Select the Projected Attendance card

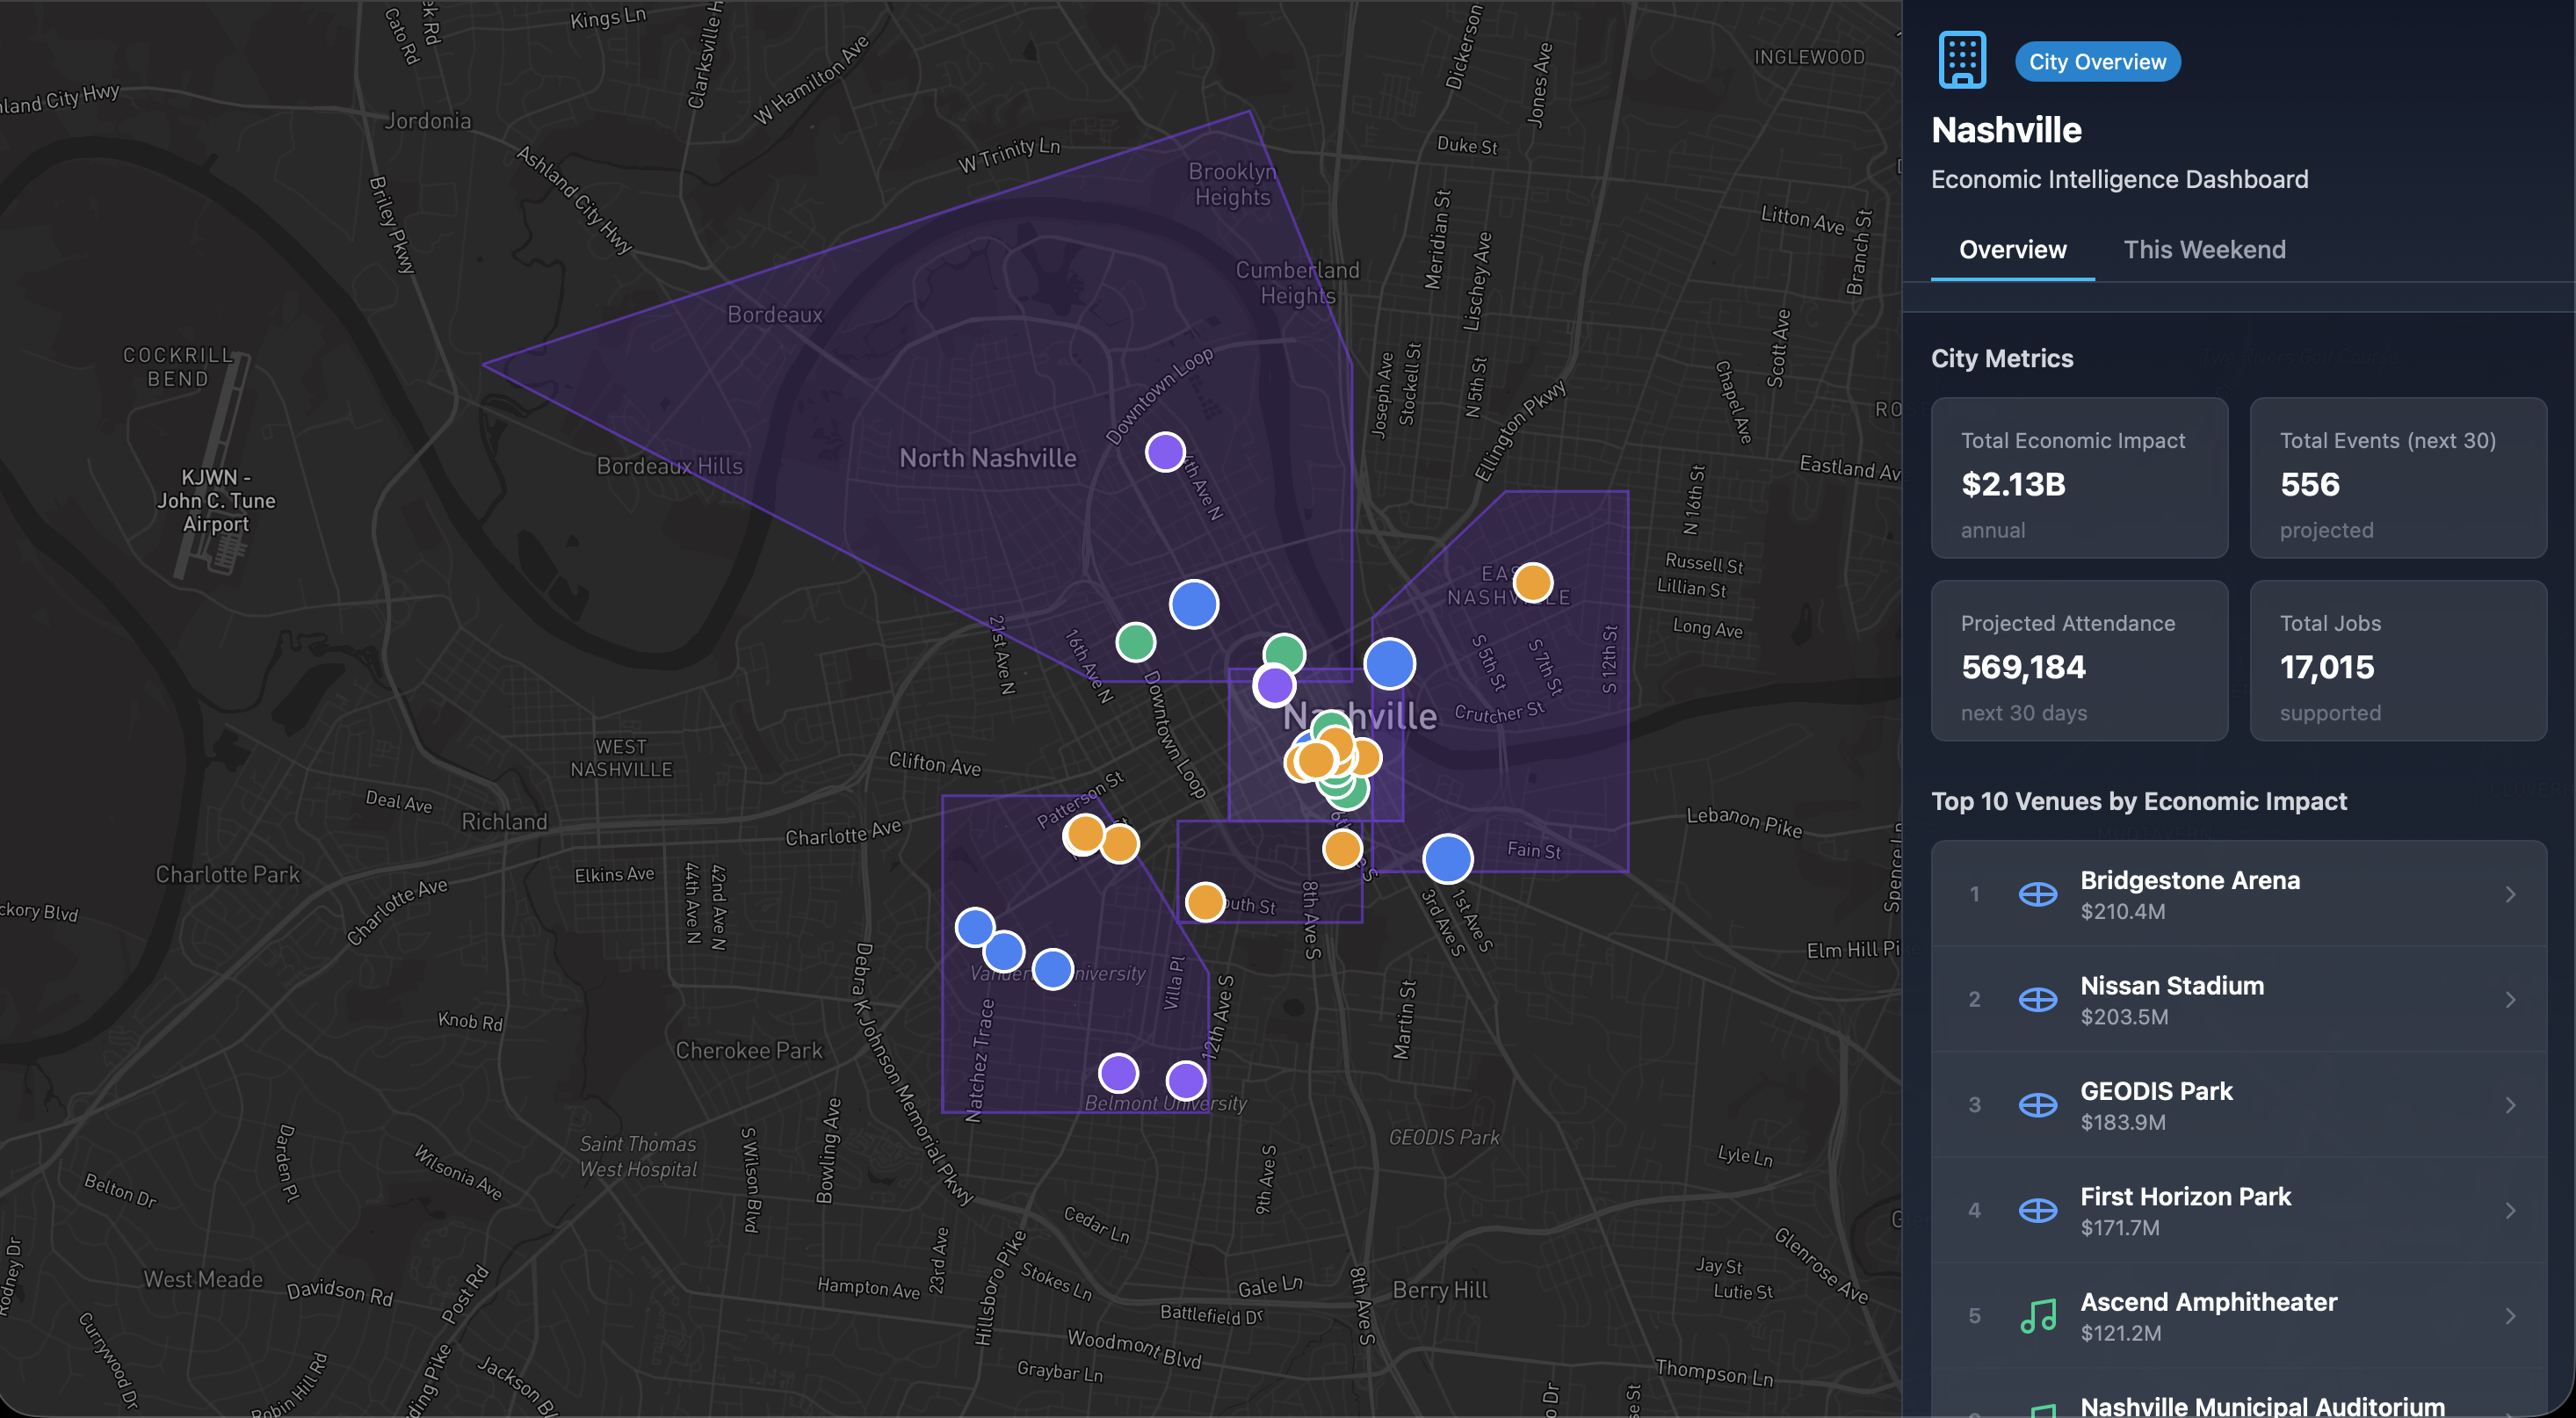(2080, 662)
